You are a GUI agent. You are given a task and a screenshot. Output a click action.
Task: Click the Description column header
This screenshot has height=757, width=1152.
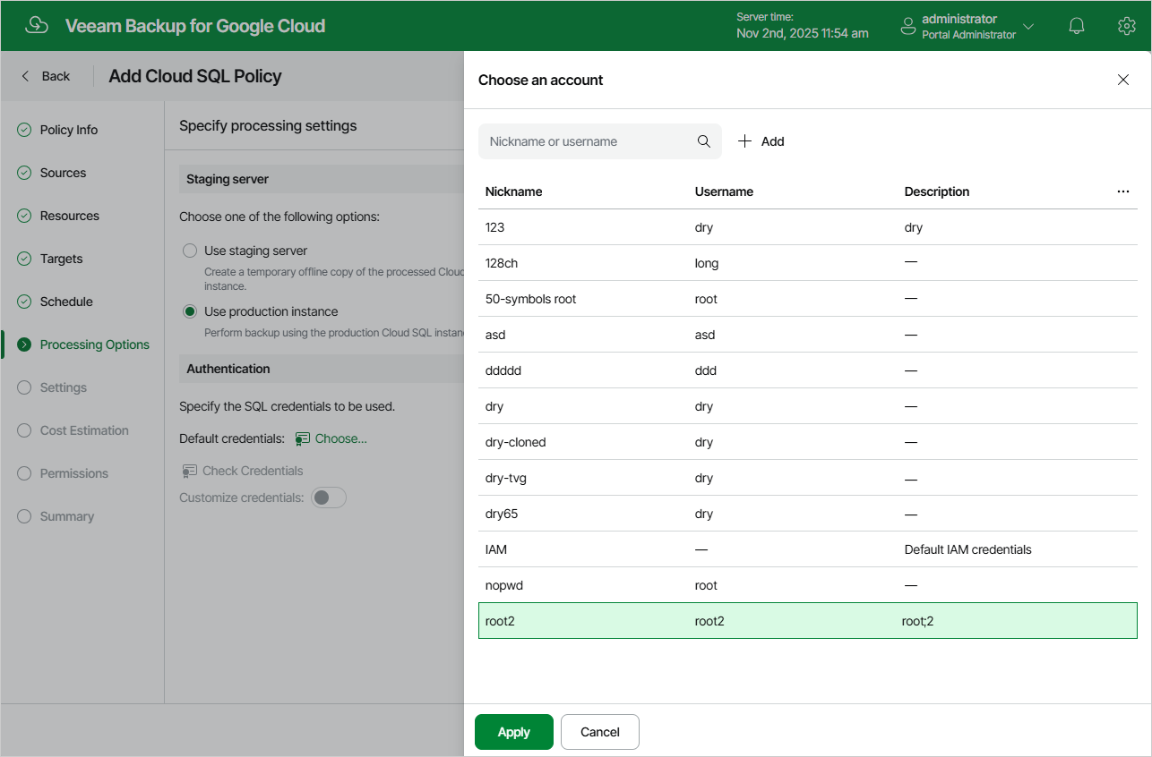(x=937, y=191)
